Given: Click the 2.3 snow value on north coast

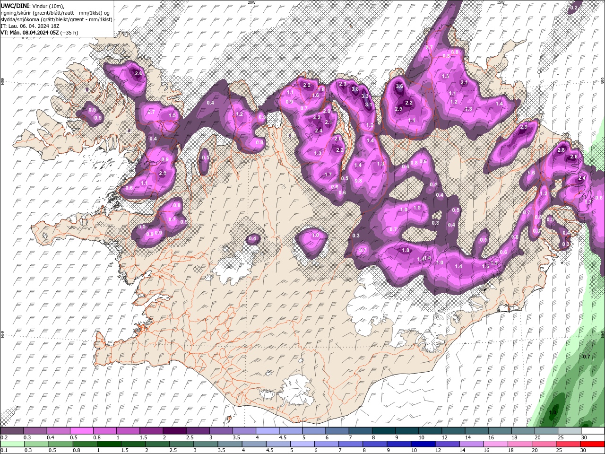Looking at the screenshot, I should [x=343, y=84].
